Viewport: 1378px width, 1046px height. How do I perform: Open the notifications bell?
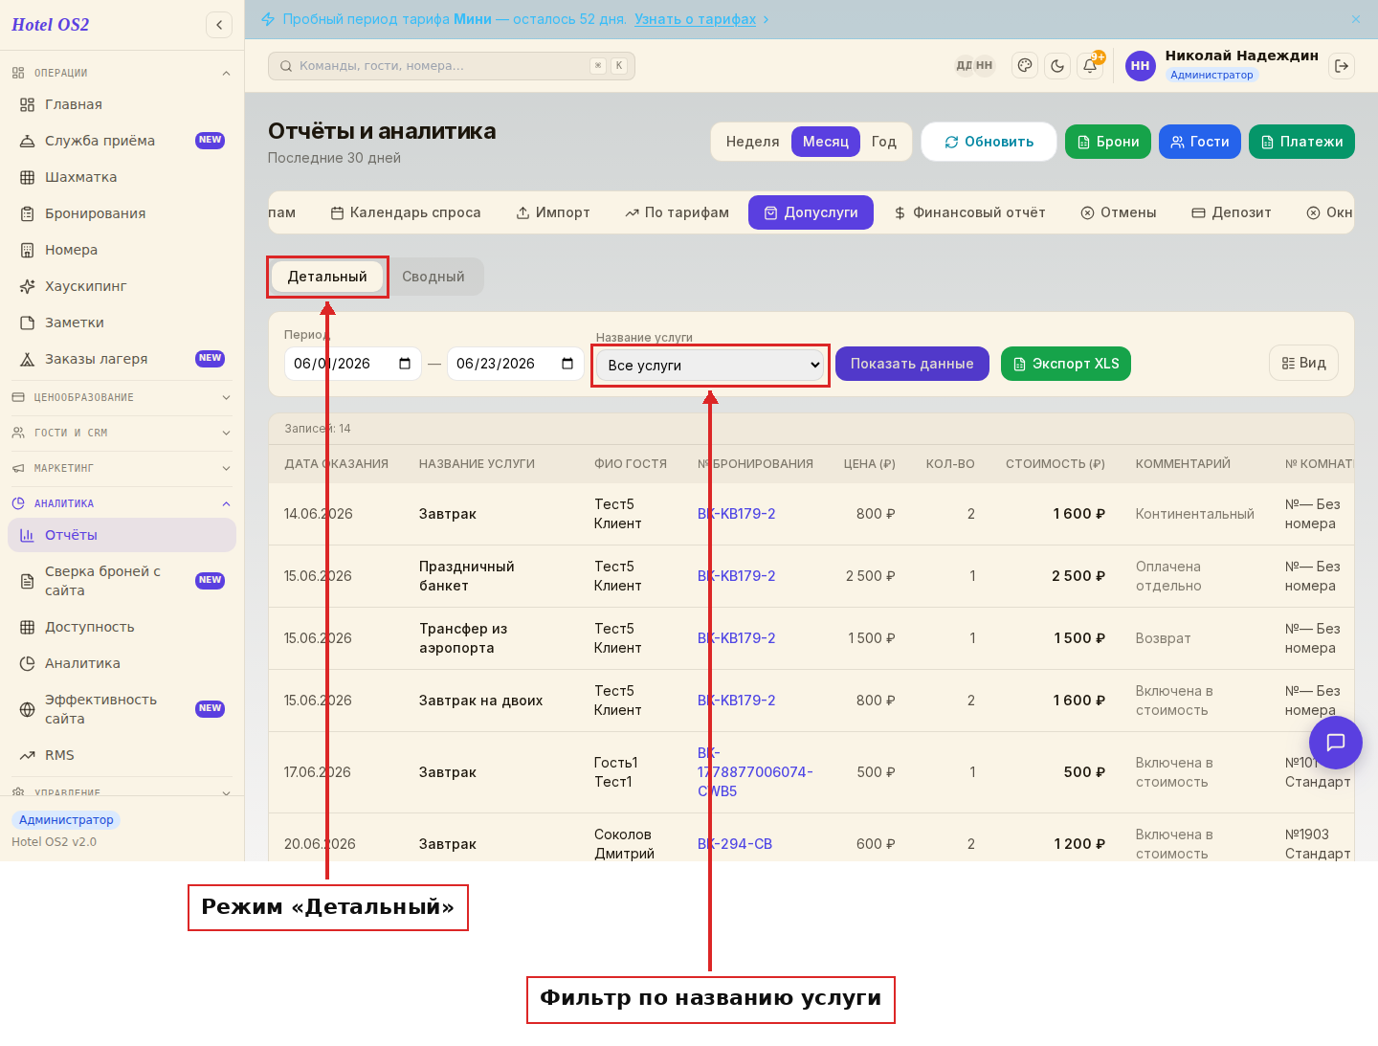pyautogui.click(x=1090, y=66)
